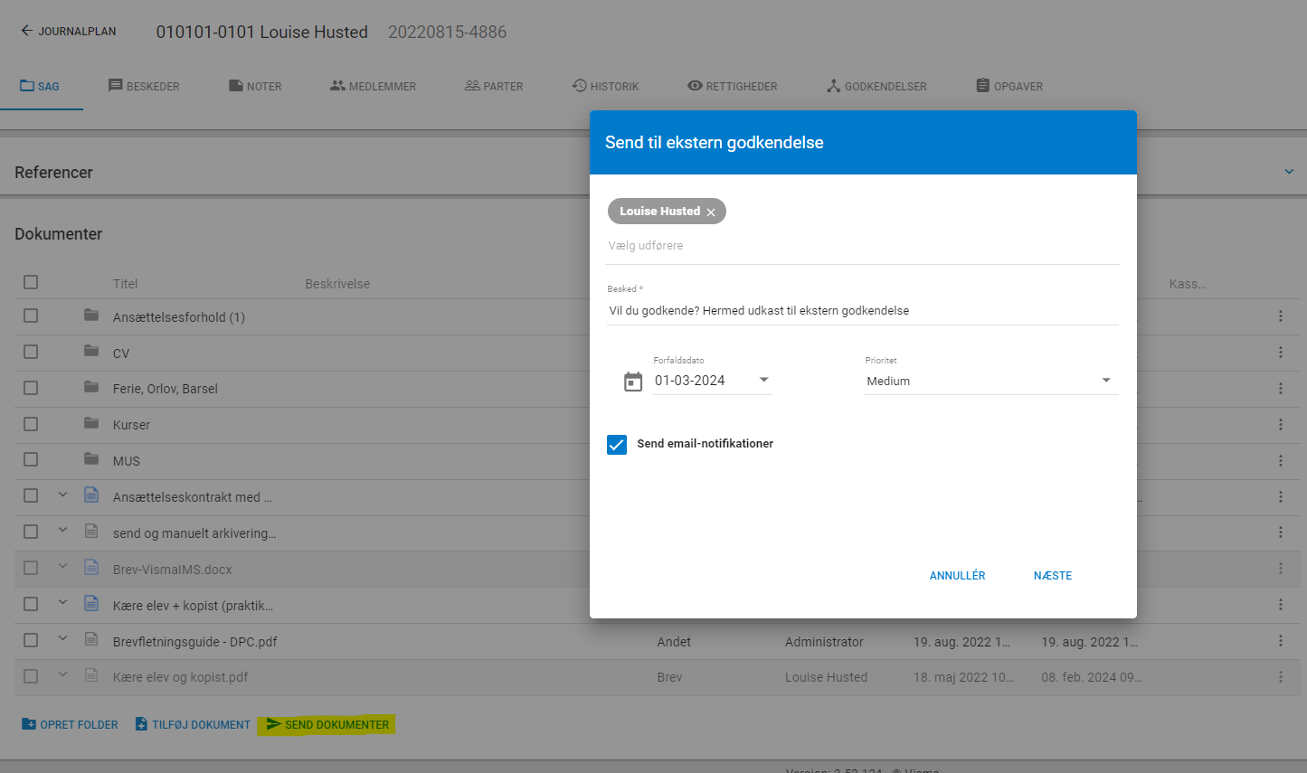The width and height of the screenshot is (1307, 773).
Task: Click TILFØJ DOKUMENT
Action: coord(193,725)
